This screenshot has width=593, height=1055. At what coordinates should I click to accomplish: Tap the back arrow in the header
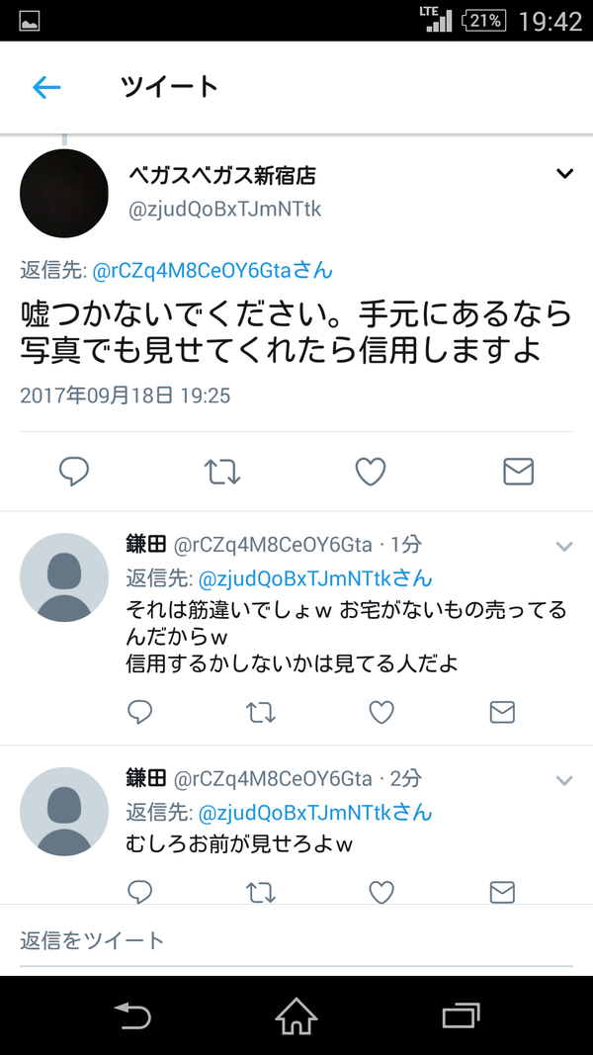coord(47,87)
